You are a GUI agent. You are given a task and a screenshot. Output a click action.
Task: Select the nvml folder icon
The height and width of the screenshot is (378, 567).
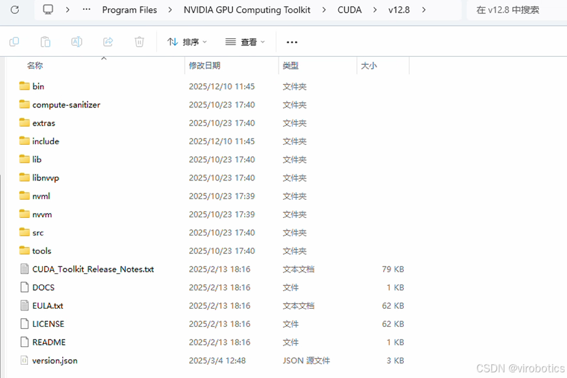point(24,196)
